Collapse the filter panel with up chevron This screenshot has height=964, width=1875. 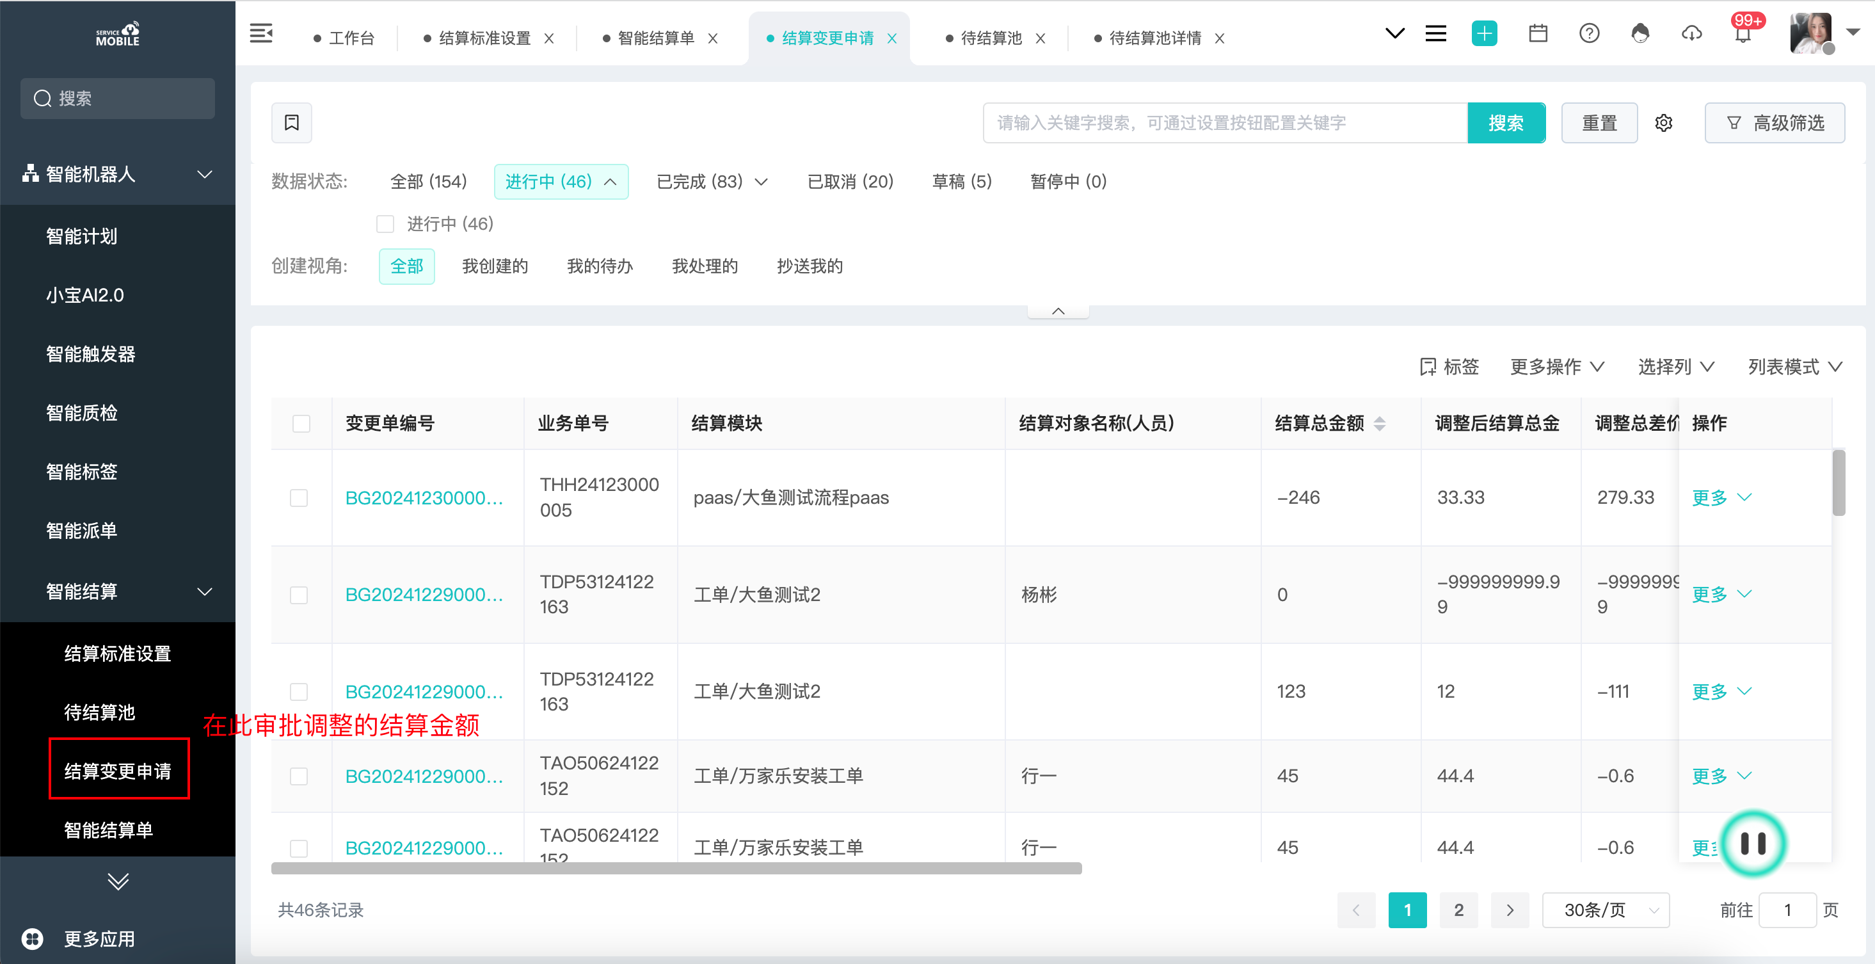point(1058,311)
